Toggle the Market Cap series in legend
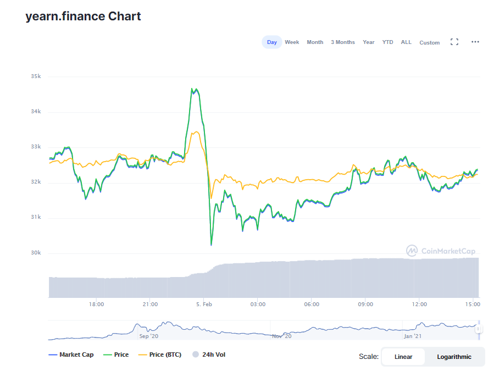 (71, 355)
